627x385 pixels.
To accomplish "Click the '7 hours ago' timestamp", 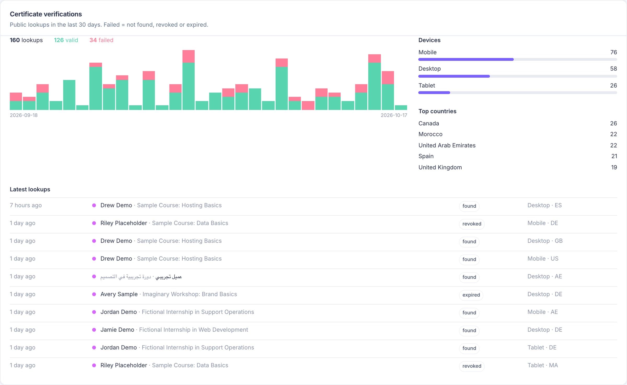I will [x=26, y=205].
